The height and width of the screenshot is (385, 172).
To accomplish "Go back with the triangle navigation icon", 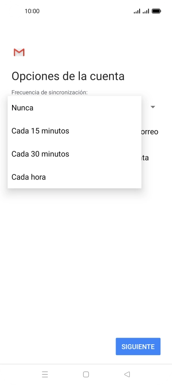I will 127,374.
